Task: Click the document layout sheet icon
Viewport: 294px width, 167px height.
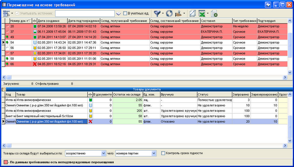Action: (x=193, y=13)
